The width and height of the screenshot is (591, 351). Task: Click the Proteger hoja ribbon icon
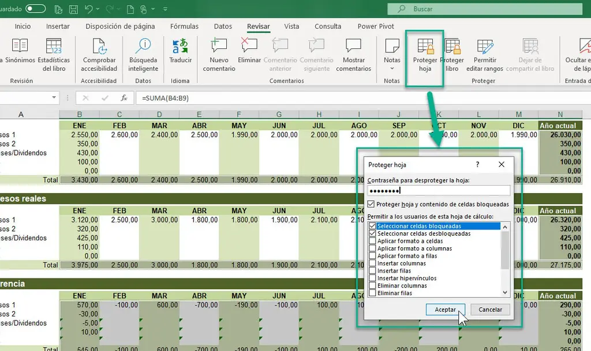pyautogui.click(x=425, y=55)
